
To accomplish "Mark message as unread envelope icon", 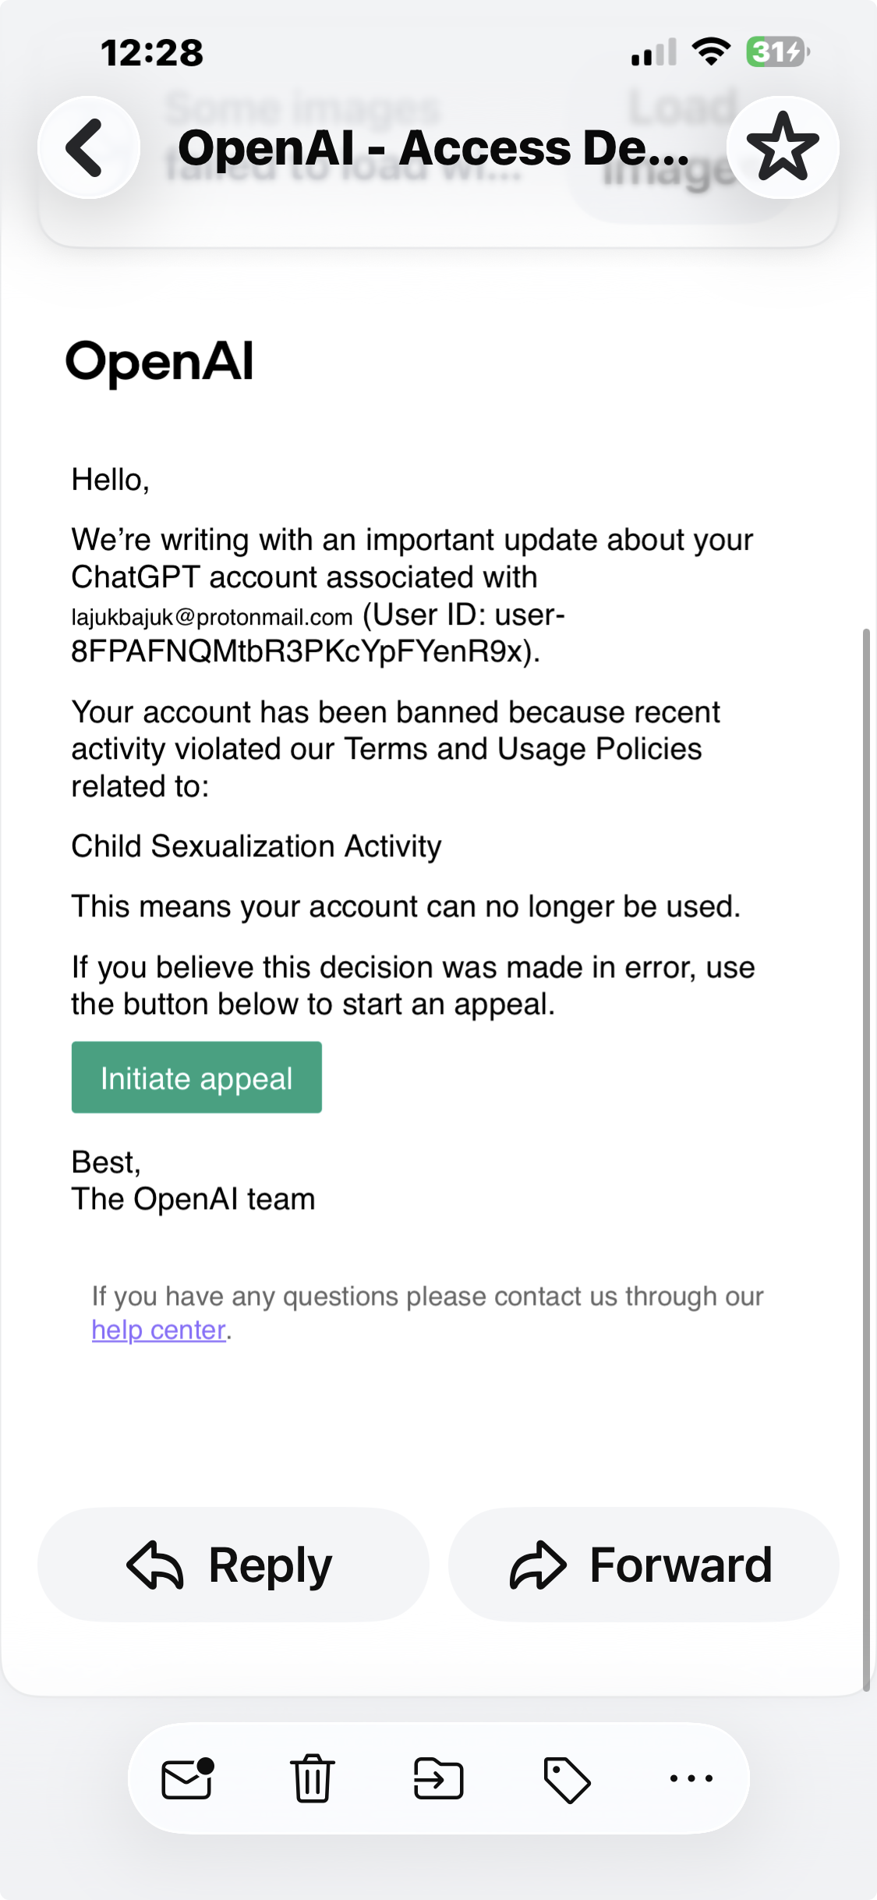I will 188,1779.
